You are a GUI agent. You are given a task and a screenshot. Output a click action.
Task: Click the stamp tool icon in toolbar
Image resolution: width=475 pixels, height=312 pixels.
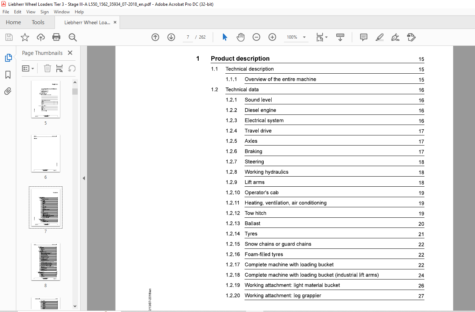(411, 37)
